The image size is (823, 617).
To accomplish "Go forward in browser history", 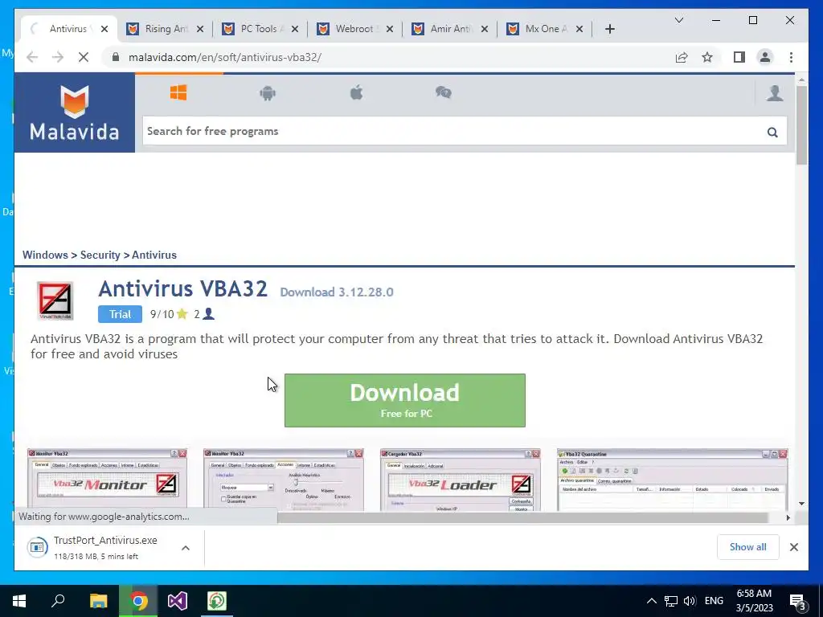I will pos(58,57).
